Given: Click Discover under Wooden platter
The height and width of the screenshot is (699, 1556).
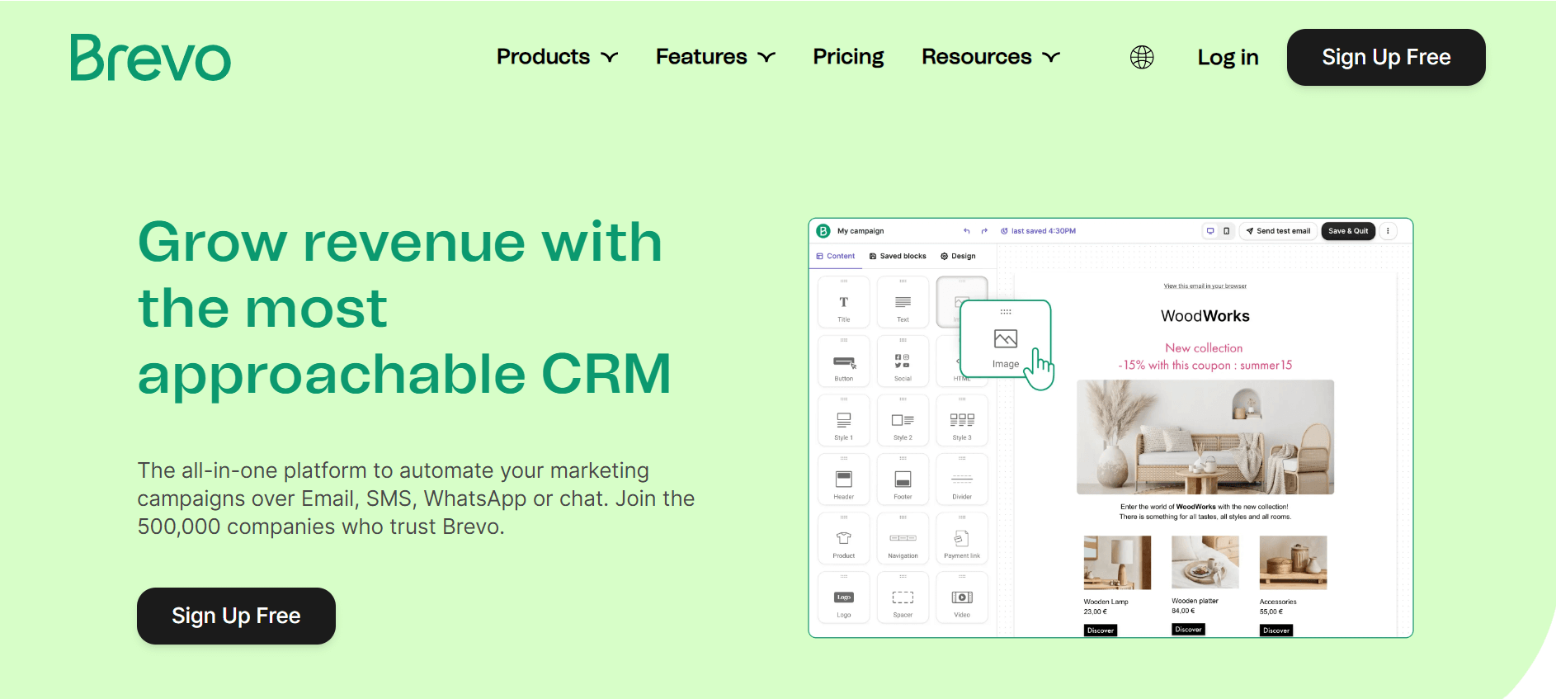Looking at the screenshot, I should click(1188, 630).
